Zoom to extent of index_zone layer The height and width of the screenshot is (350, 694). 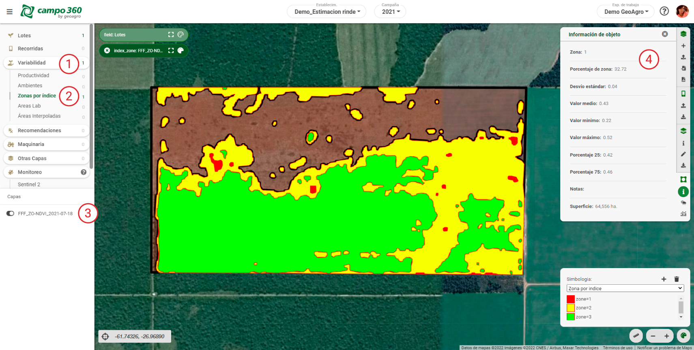pyautogui.click(x=171, y=51)
